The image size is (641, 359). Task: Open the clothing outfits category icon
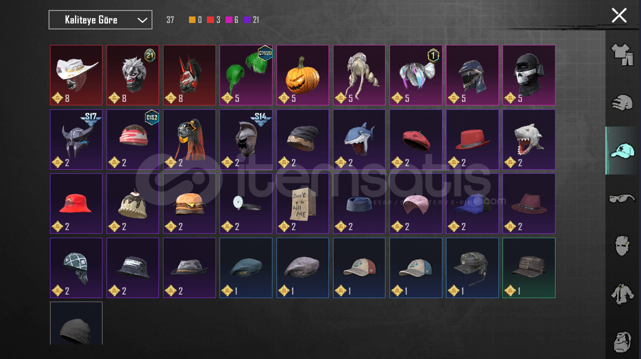(x=623, y=54)
